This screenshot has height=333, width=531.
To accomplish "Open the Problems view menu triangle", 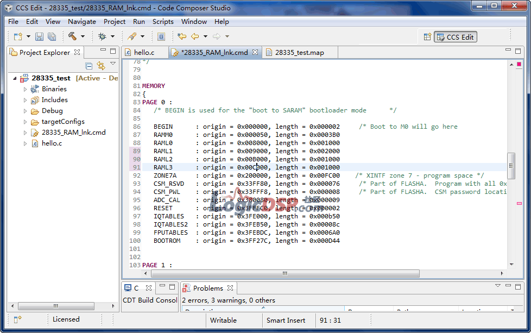I will click(498, 286).
